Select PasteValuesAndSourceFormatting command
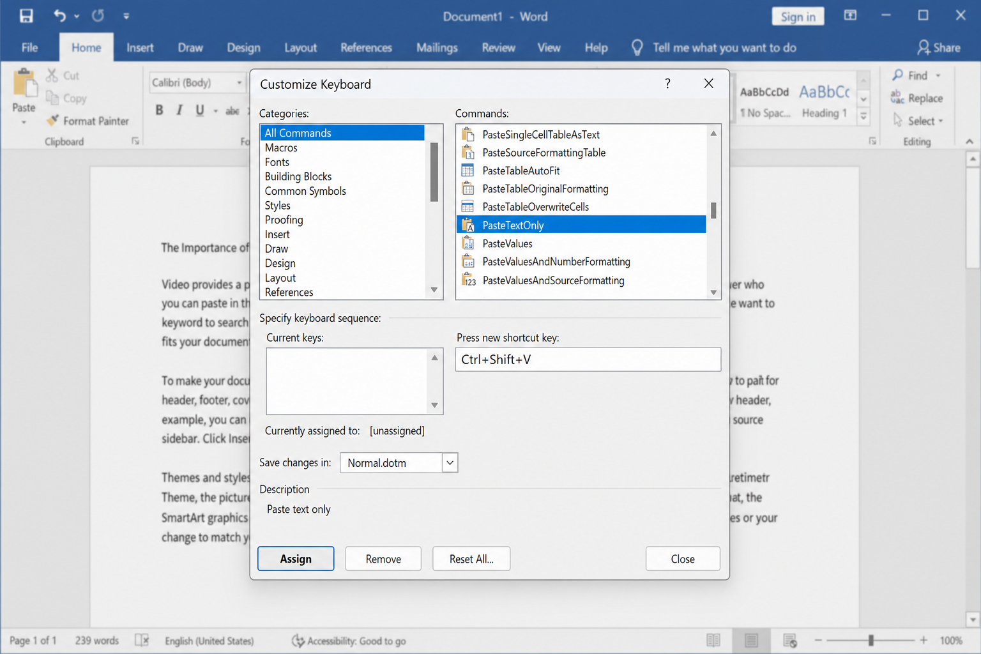The width and height of the screenshot is (981, 654). (581, 280)
